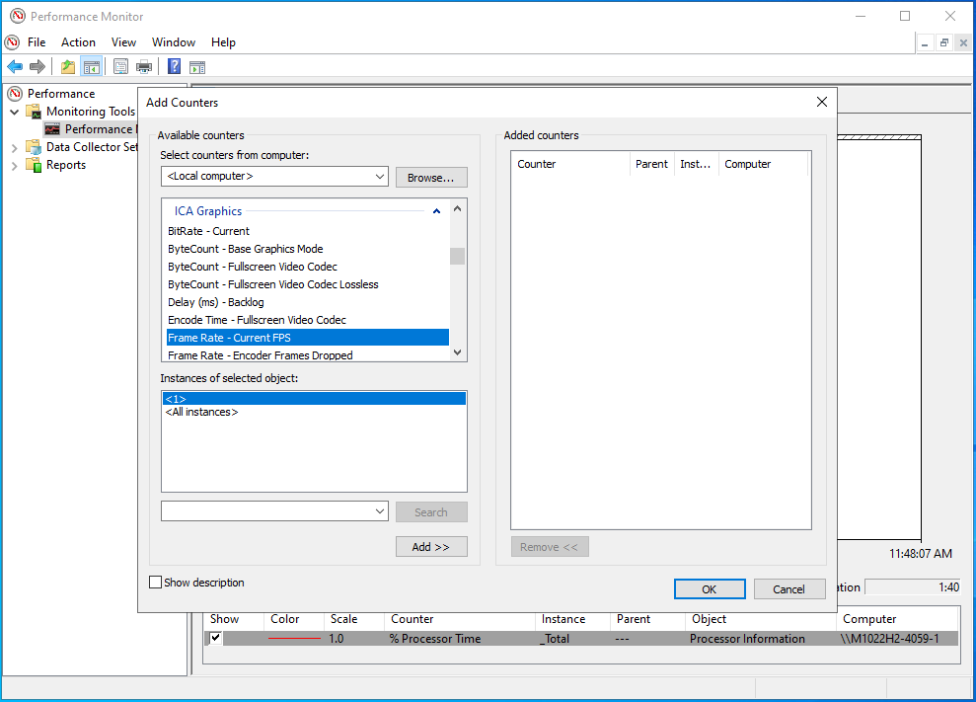Select the <All instances> list entry
Screen dimensions: 976x702
(x=201, y=413)
